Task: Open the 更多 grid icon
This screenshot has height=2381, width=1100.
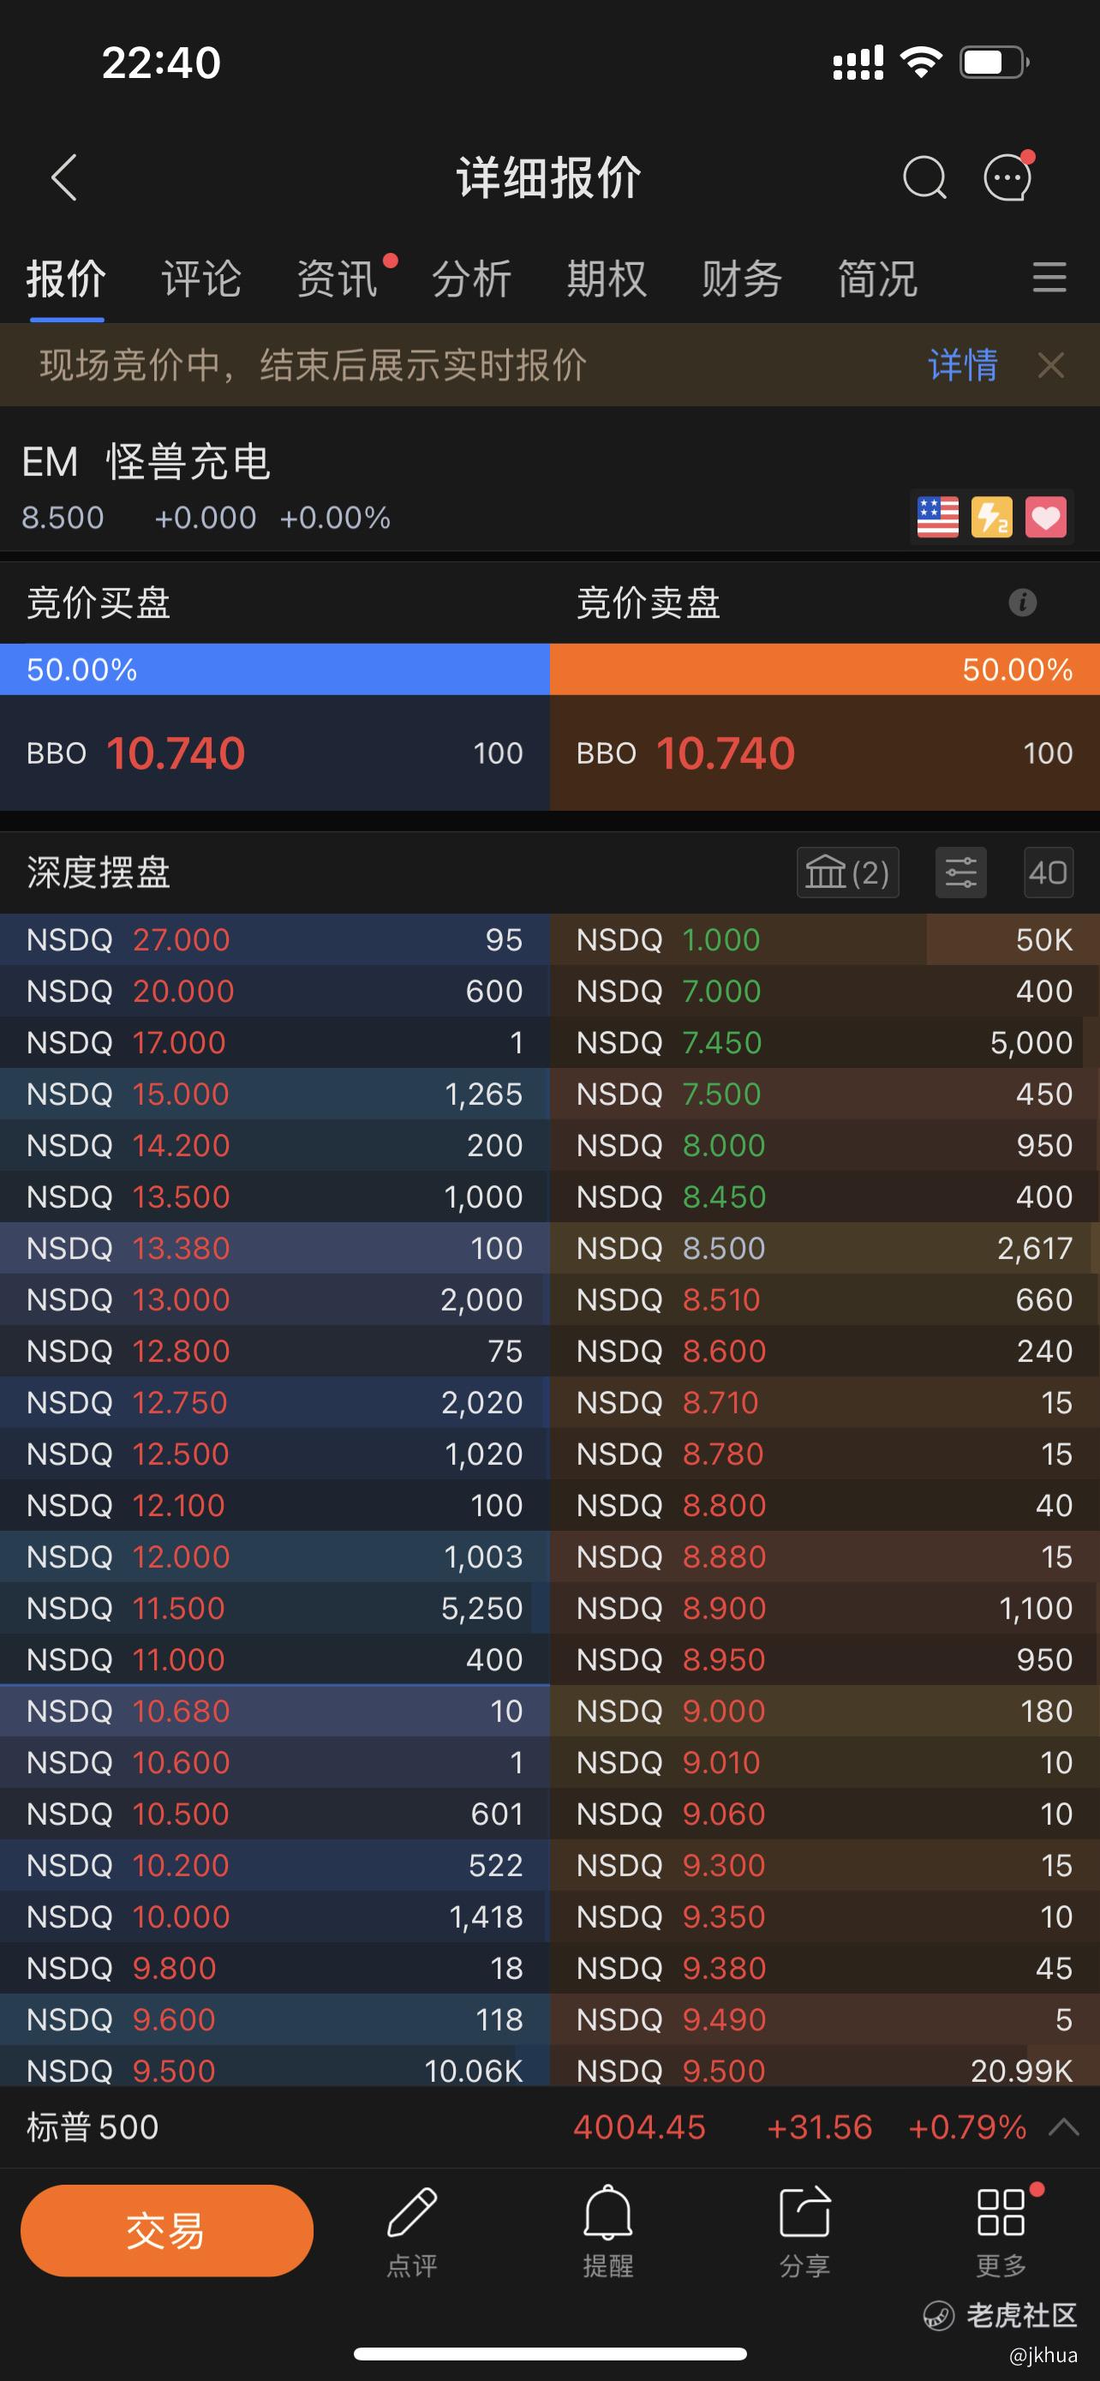Action: [x=1001, y=2232]
